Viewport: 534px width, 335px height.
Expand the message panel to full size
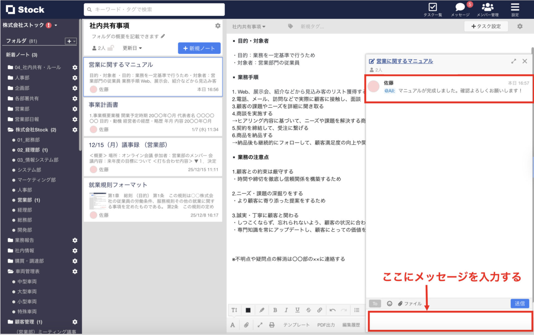pyautogui.click(x=513, y=61)
